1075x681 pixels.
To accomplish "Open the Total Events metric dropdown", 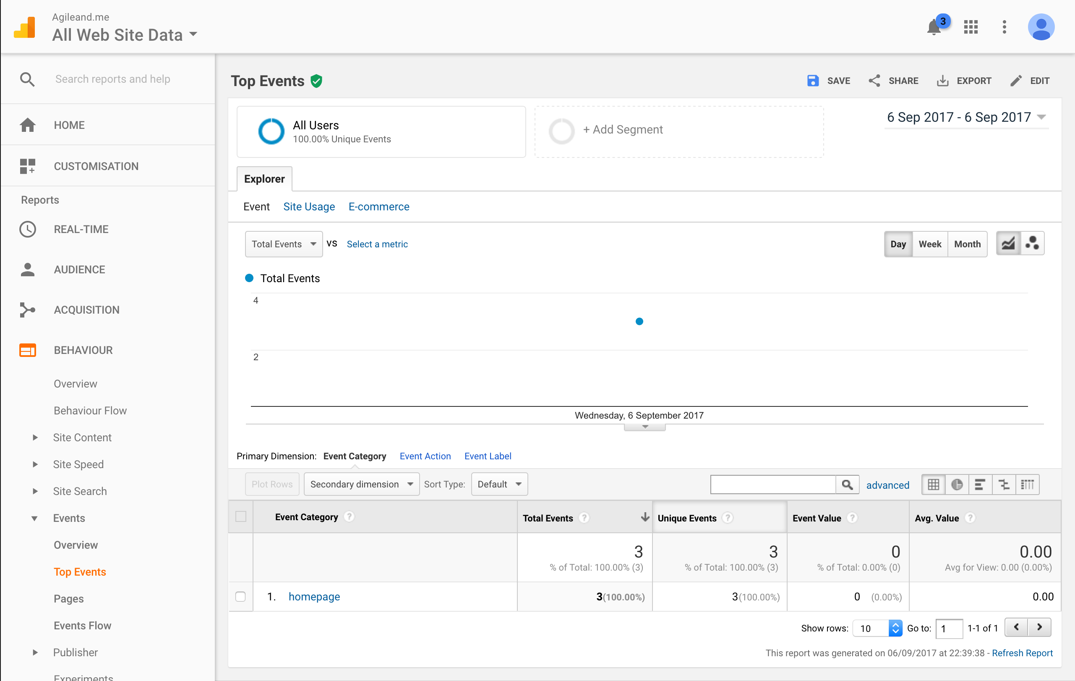I will [284, 244].
